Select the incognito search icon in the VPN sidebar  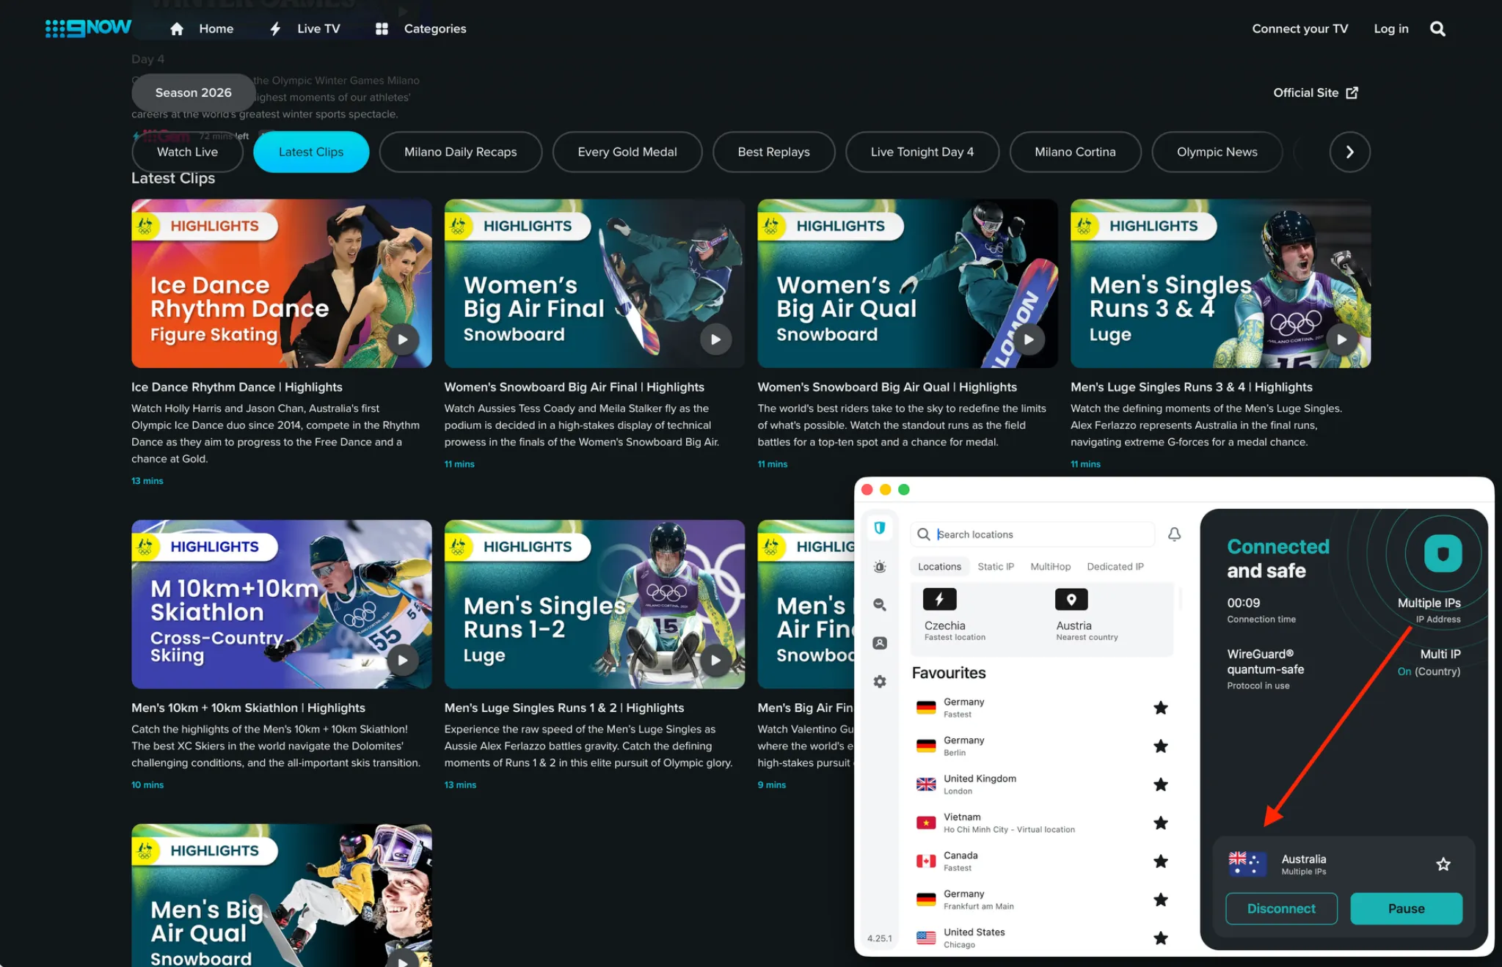(x=879, y=604)
